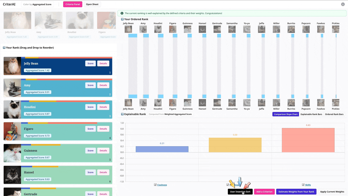Switch to Ordered Rank Bars tab
The height and width of the screenshot is (196, 348).
click(334, 114)
